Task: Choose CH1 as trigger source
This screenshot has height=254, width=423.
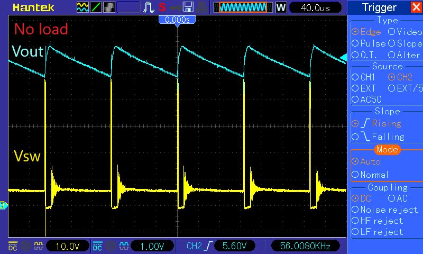Action: coord(363,77)
